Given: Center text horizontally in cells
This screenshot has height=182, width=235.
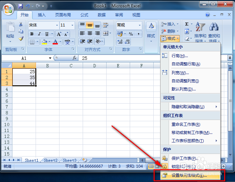Looking at the screenshot, I should (90, 33).
